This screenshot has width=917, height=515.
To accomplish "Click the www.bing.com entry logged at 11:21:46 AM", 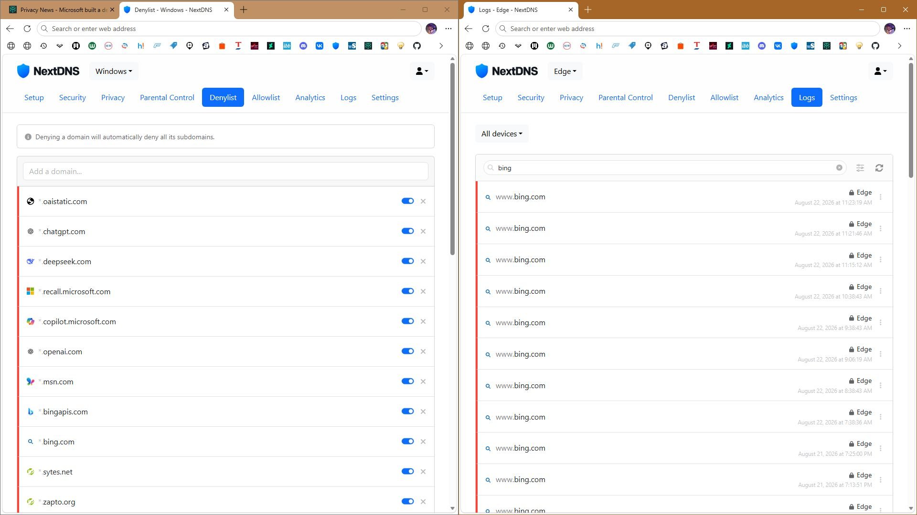I will 684,228.
